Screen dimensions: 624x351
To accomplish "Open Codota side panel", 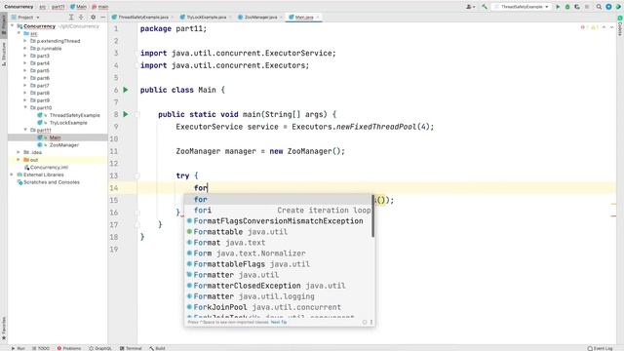I will pyautogui.click(x=620, y=26).
